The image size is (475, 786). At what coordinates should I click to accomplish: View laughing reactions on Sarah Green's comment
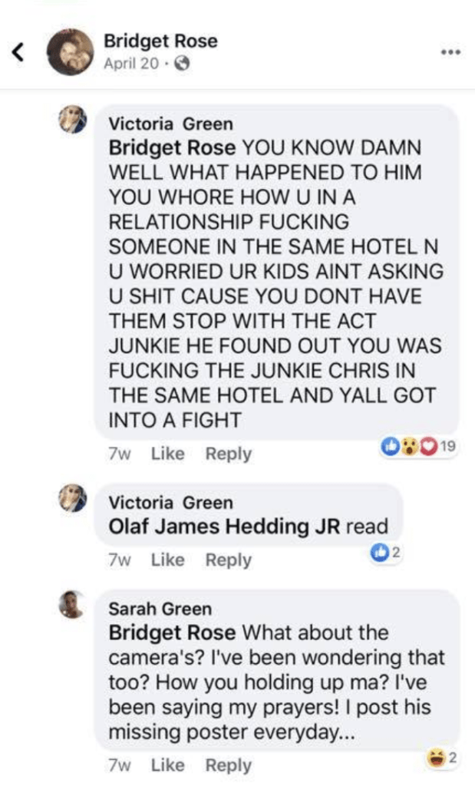click(x=442, y=758)
